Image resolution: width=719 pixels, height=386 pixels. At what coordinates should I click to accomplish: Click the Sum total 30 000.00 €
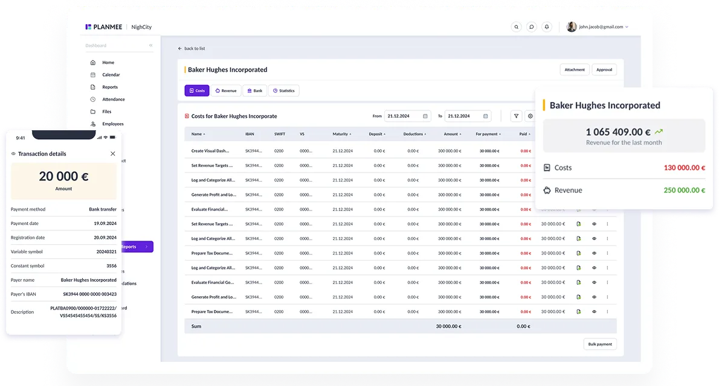448,326
